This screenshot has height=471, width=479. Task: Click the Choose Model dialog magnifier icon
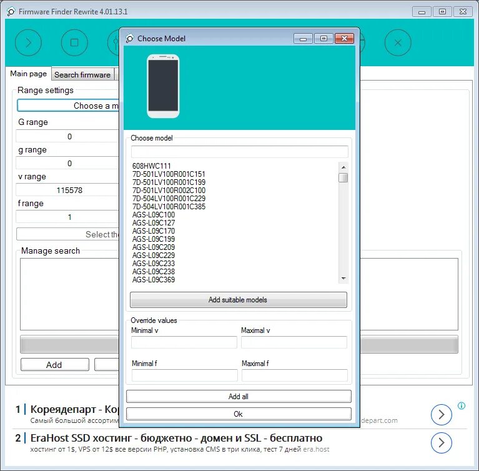click(129, 39)
